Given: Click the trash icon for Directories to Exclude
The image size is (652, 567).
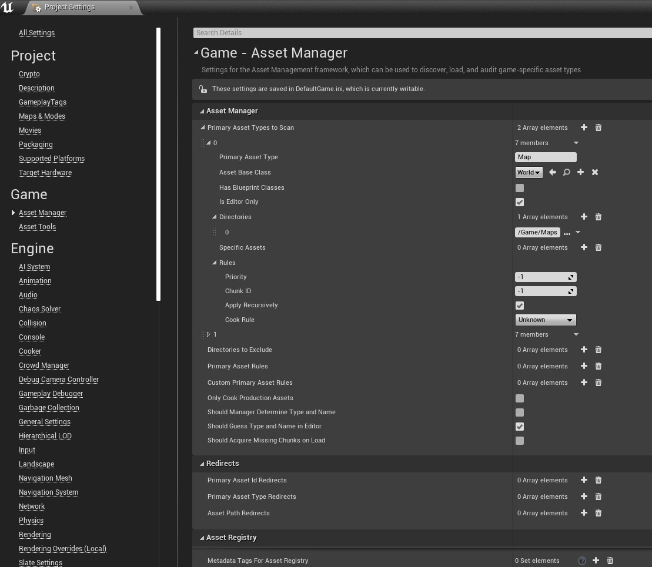Looking at the screenshot, I should coord(598,350).
